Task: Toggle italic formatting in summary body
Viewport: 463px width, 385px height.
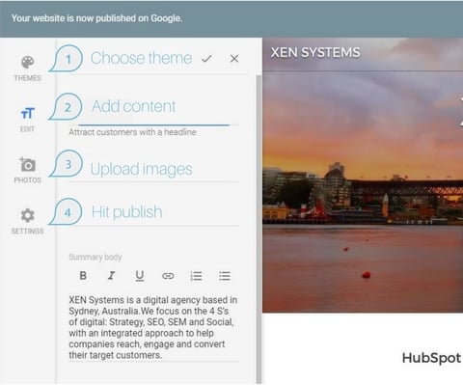Action: tap(111, 276)
